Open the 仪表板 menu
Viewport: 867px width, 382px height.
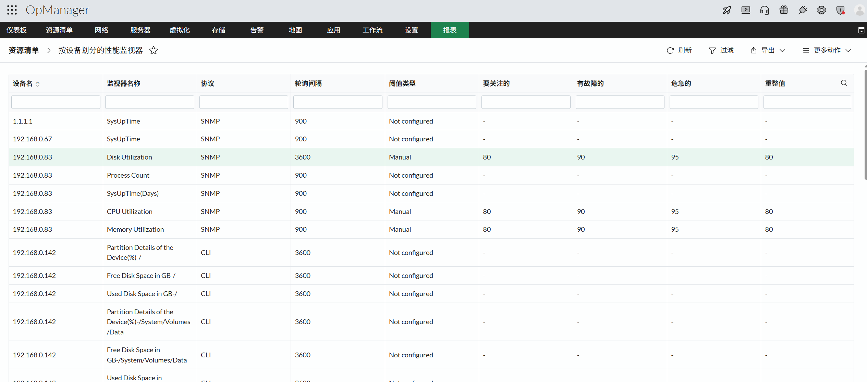pos(16,30)
